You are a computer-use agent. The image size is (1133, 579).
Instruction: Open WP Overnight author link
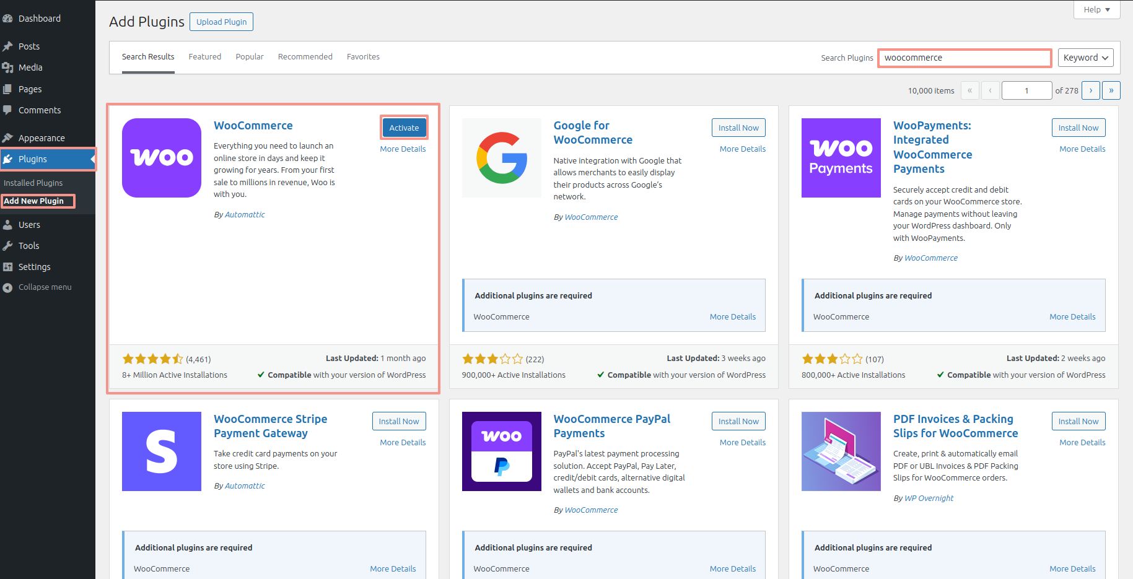point(929,498)
